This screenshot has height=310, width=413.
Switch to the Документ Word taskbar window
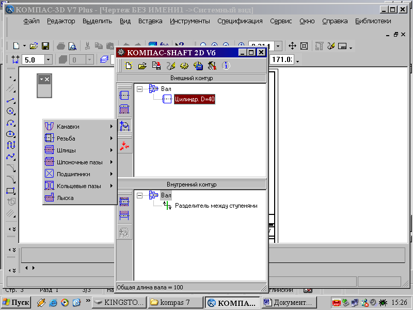[289, 302]
